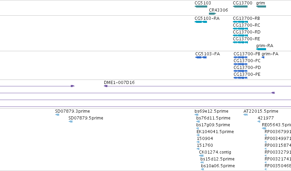This screenshot has width=291, height=171.
Task: Click the SD07879.5prime EST label
Action: (x=86, y=118)
